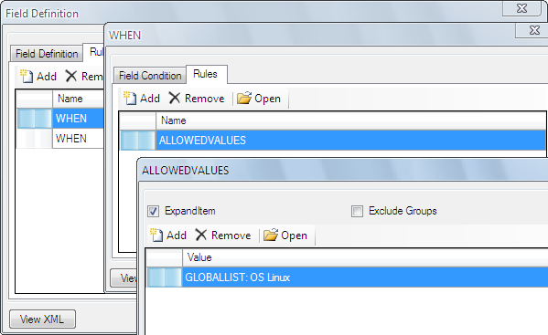The height and width of the screenshot is (335, 548).
Task: Click Add icon in ALLOWEDVALUES window
Action: [156, 236]
